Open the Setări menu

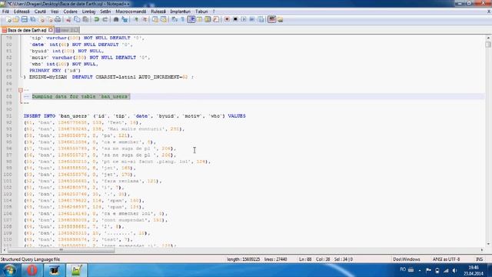pos(105,12)
